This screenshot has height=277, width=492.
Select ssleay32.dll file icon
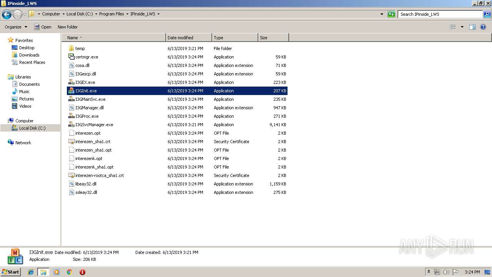(71, 192)
